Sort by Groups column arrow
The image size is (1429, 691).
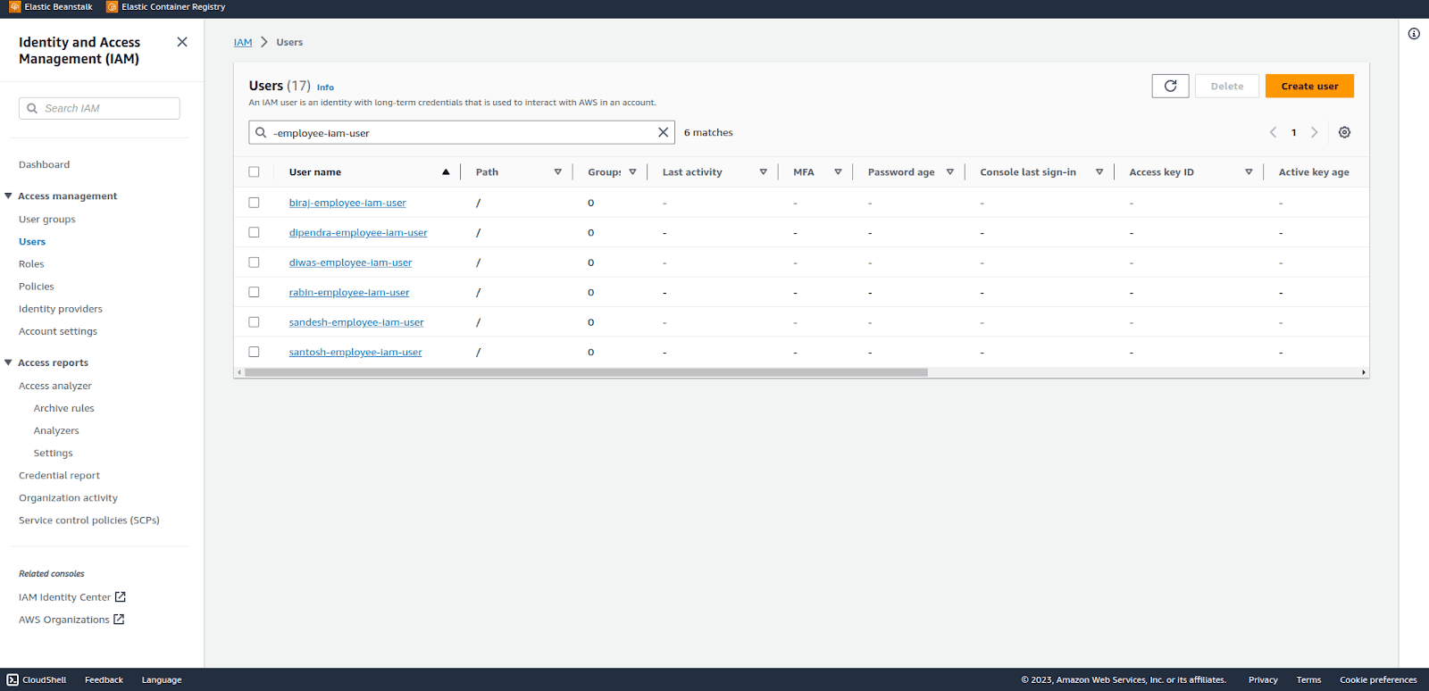[632, 172]
